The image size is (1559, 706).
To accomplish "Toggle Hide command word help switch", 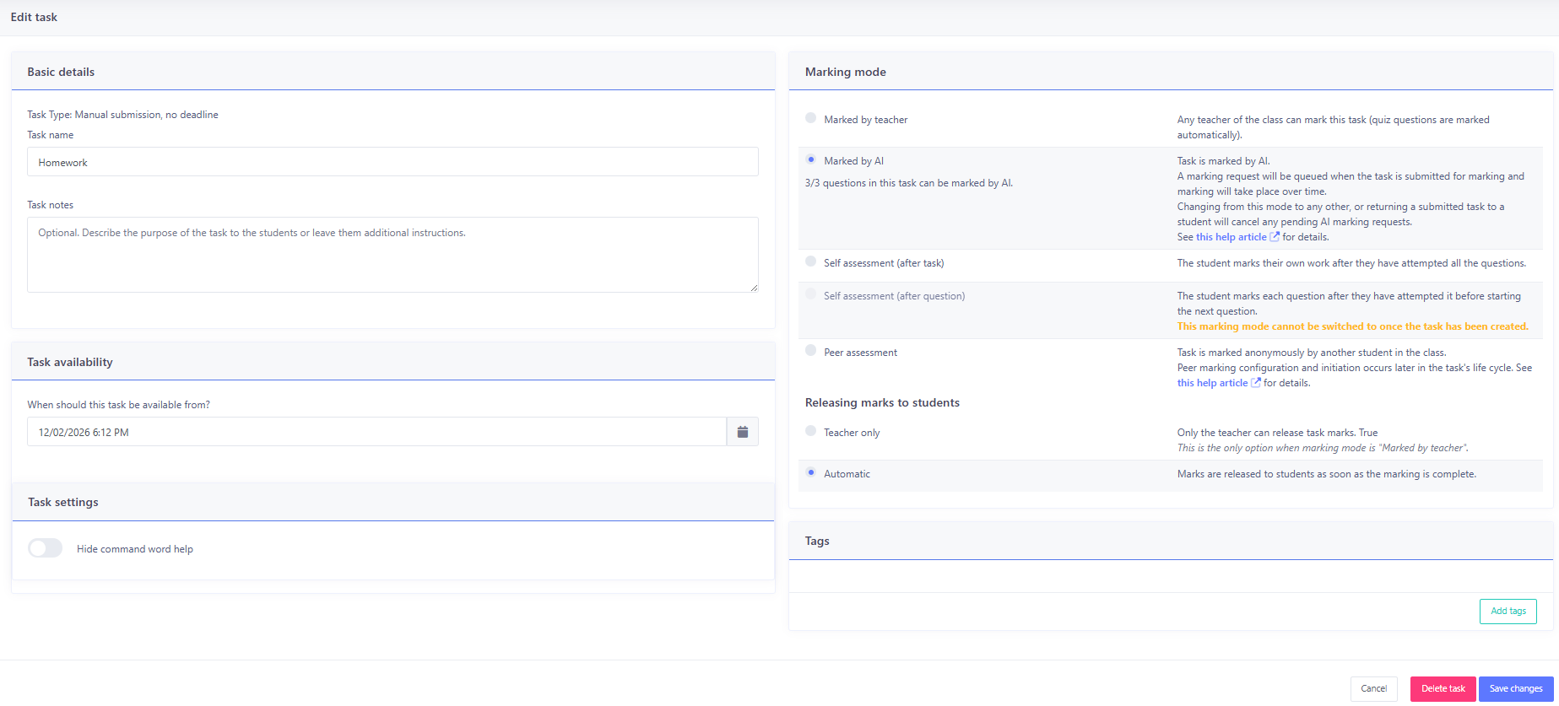I will click(46, 548).
